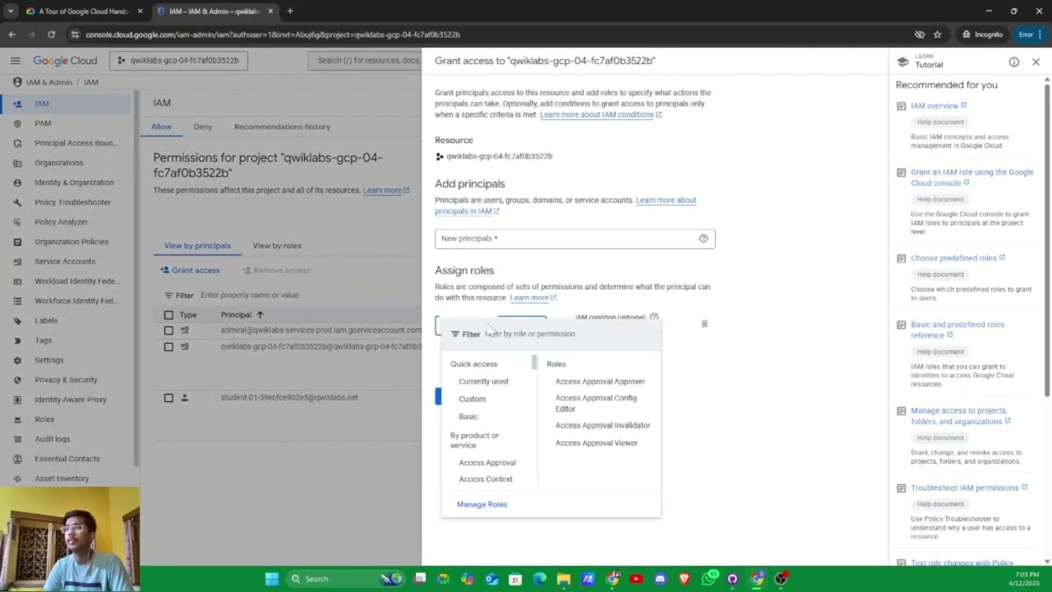Open Privacy & Security in the sidebar
Viewport: 1052px width, 592px height.
click(x=66, y=380)
